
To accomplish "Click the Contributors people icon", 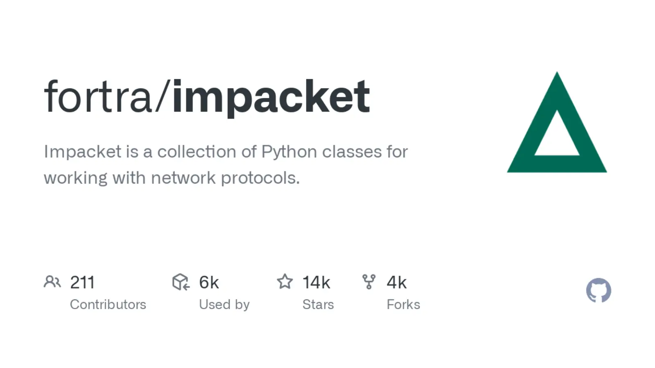I will point(52,282).
